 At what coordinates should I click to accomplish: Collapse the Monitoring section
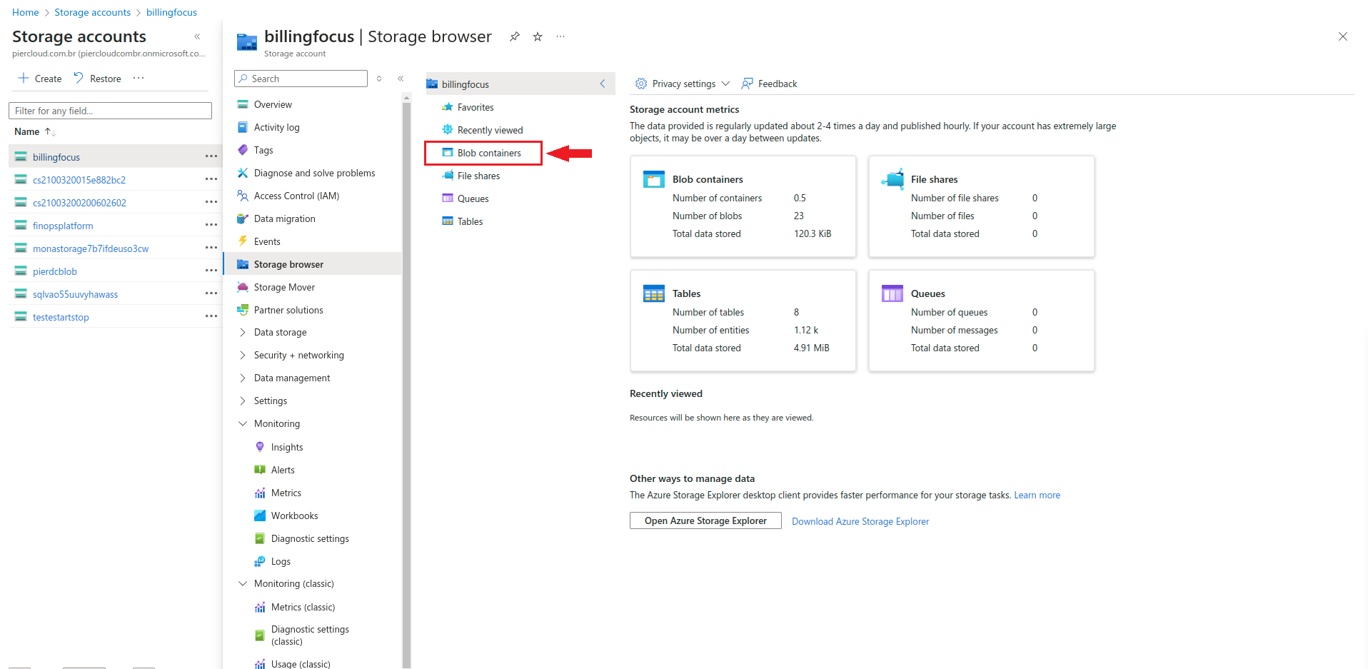(243, 423)
